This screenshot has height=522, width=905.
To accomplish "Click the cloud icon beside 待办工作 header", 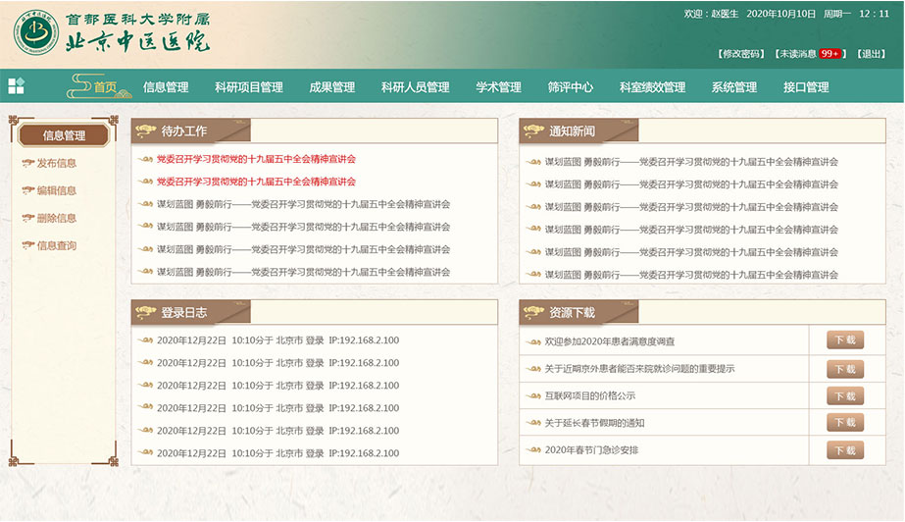I will [x=146, y=131].
